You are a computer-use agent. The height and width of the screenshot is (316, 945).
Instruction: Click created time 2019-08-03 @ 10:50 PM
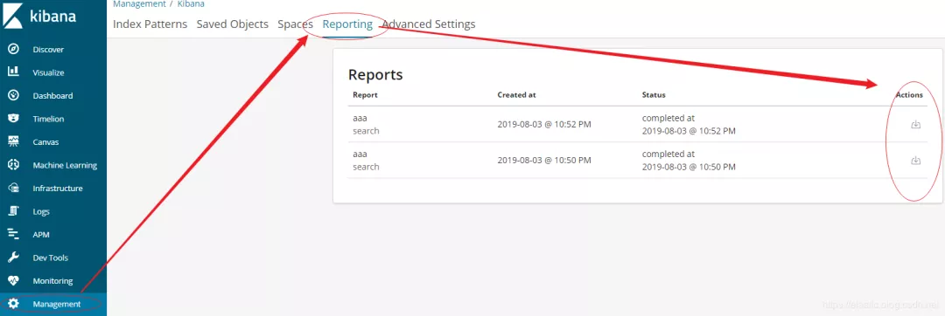pos(544,161)
